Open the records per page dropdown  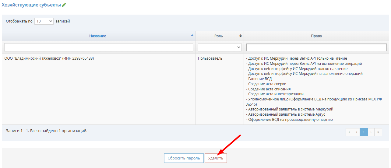44,21
